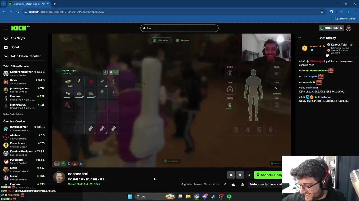Click metecimnaber username in chat
The width and height of the screenshot is (359, 201).
318,71
